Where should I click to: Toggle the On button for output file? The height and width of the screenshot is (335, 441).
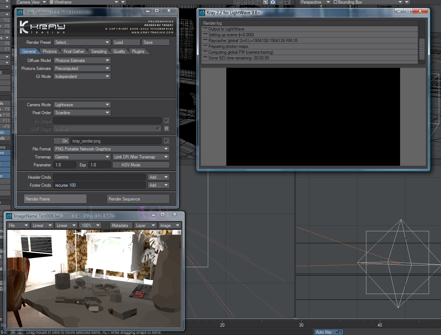click(61, 141)
